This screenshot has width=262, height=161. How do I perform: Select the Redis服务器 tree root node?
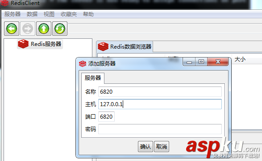click(40, 44)
